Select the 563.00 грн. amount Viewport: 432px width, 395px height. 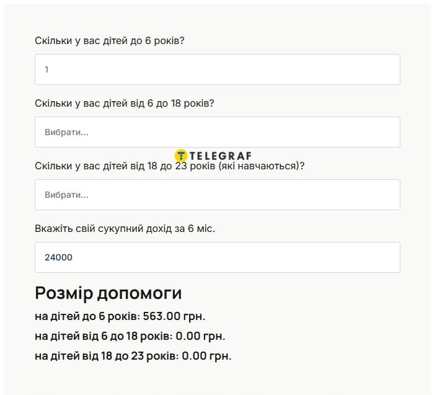coord(174,316)
